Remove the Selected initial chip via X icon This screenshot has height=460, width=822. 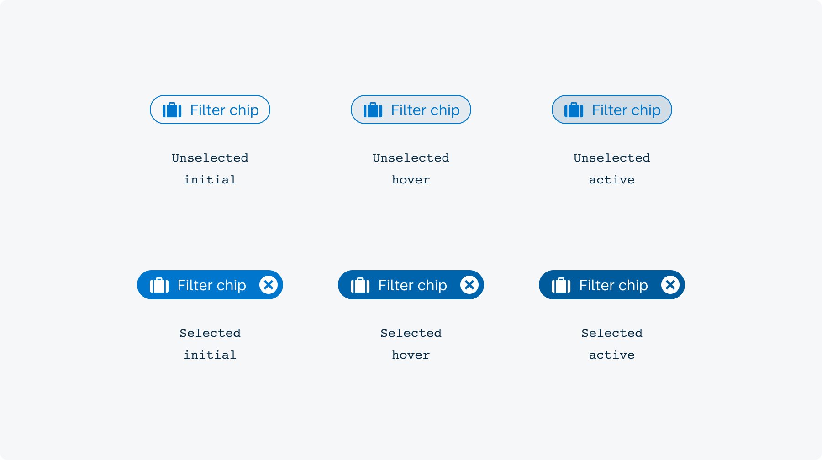(269, 285)
